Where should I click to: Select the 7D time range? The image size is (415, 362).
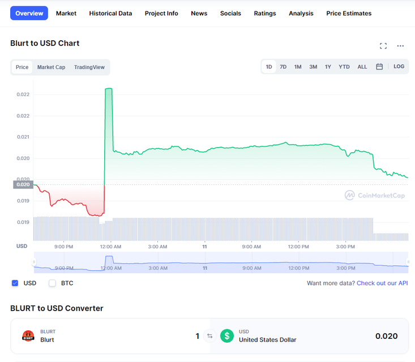click(283, 67)
